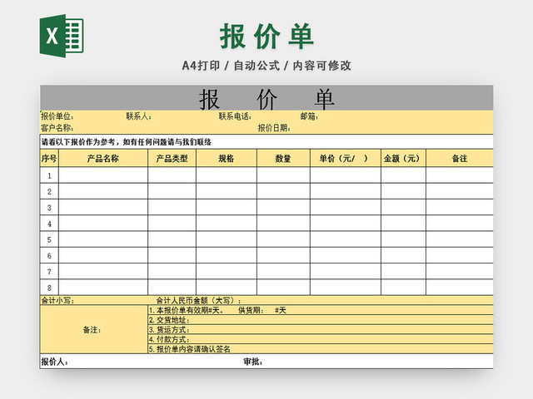Click the row number 3 cell
The width and height of the screenshot is (533, 399).
(x=49, y=208)
